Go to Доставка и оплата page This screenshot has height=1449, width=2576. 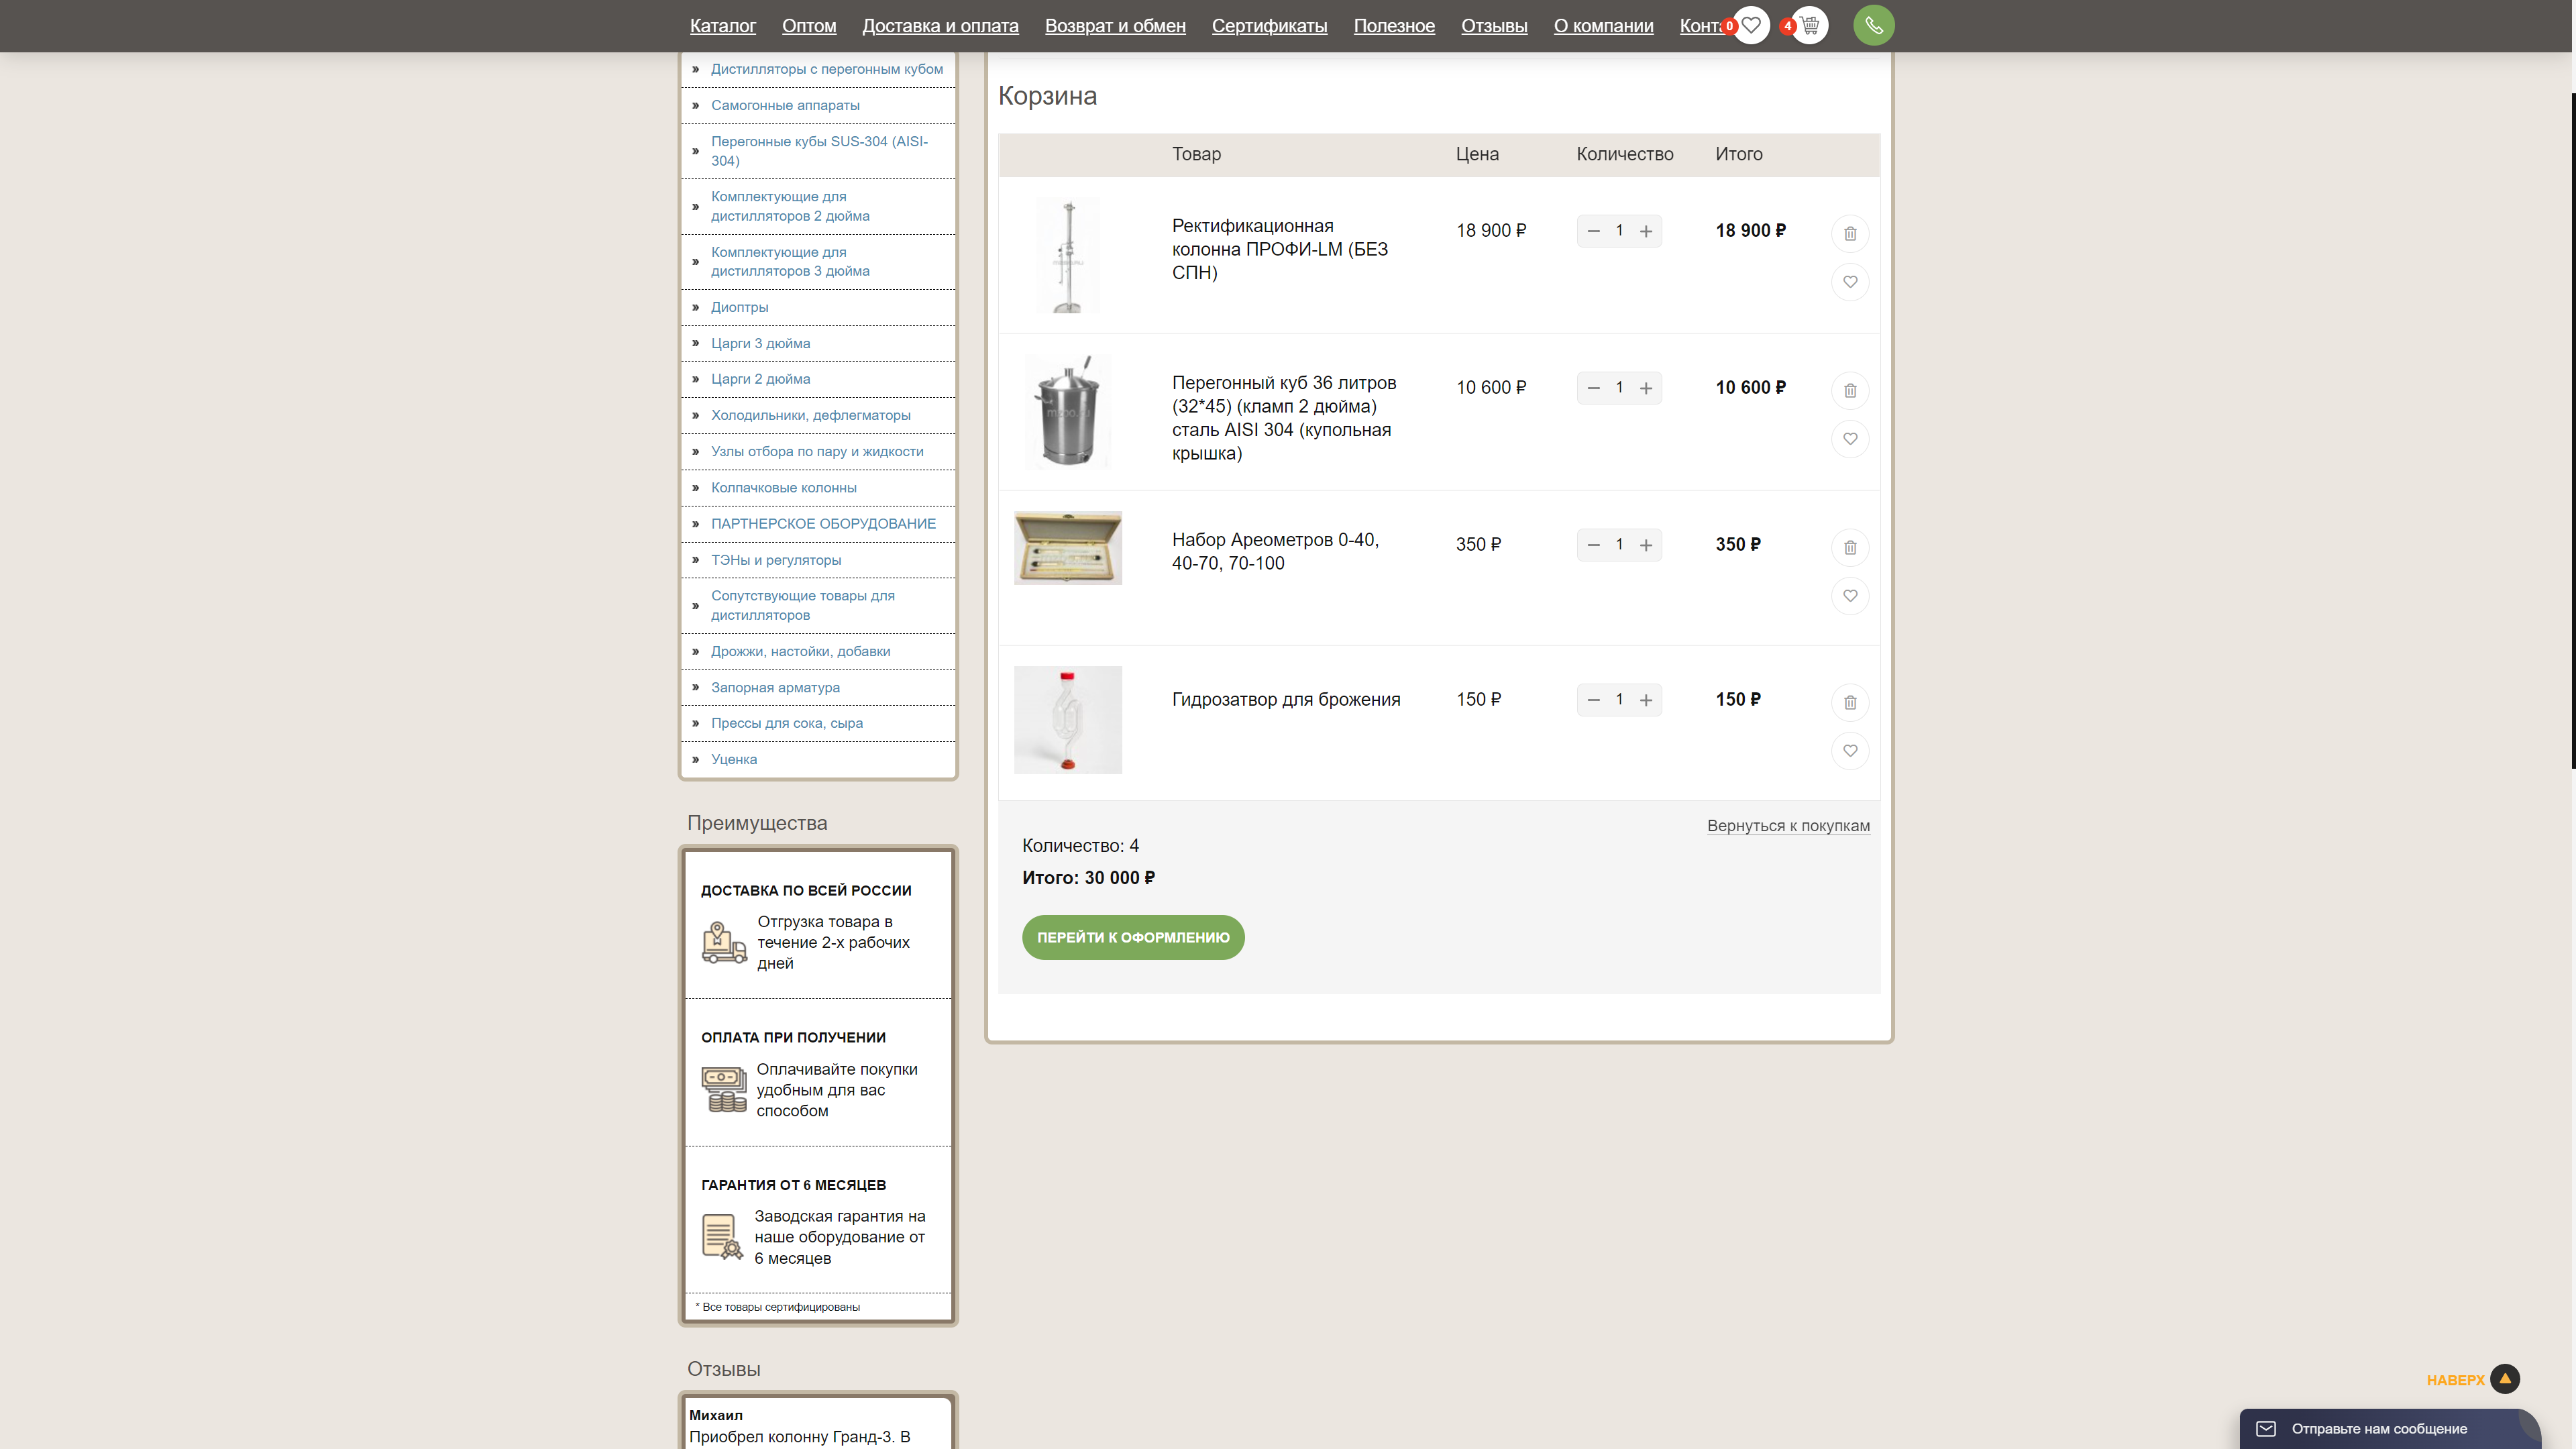(940, 26)
